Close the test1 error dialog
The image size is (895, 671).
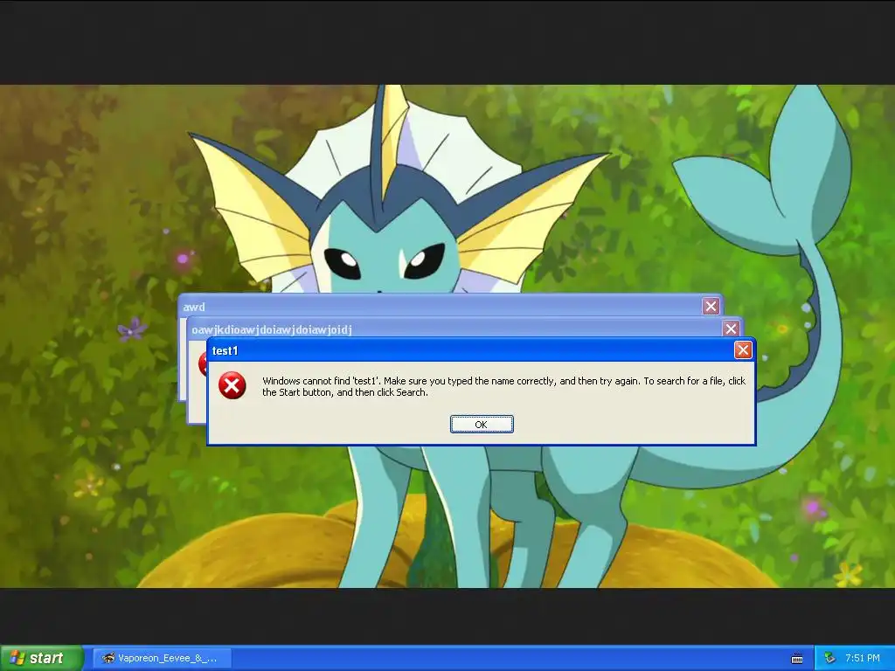pos(743,350)
